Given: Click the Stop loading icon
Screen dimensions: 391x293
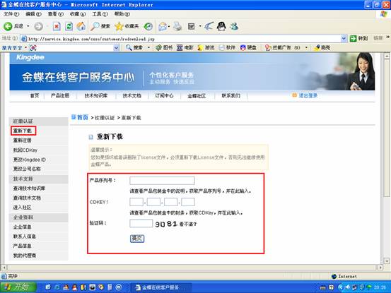Looking at the screenshot, I should [x=57, y=26].
